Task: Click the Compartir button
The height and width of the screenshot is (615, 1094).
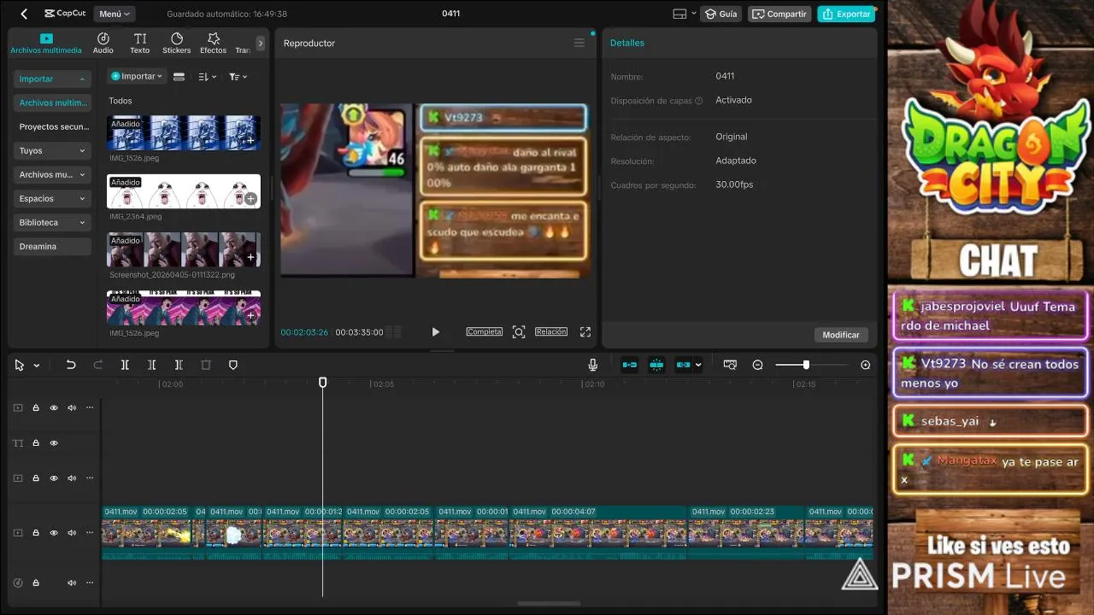Action: (x=779, y=14)
